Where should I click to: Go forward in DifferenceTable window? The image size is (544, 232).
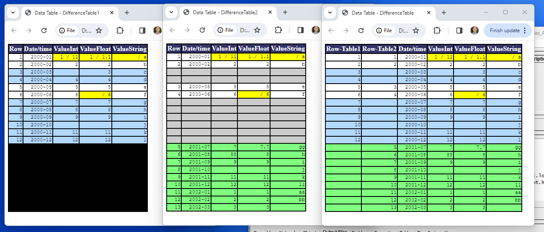[x=346, y=30]
